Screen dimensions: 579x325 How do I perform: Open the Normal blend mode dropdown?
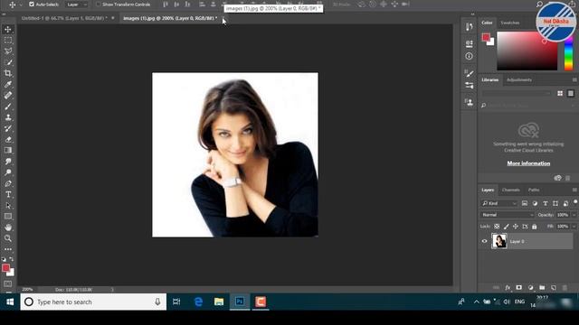pyautogui.click(x=508, y=215)
